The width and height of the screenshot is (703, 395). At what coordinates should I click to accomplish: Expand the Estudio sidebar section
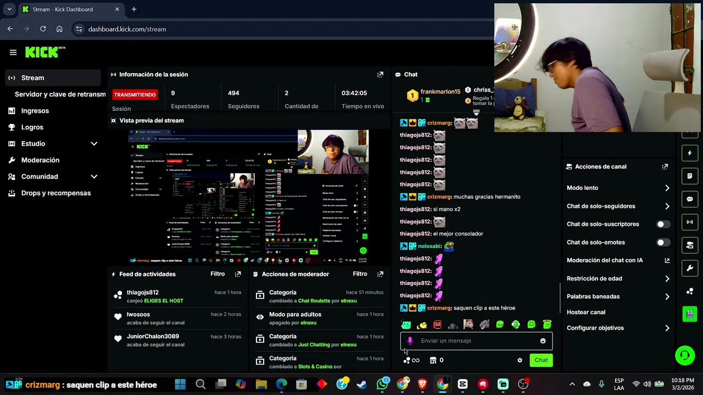(x=94, y=144)
